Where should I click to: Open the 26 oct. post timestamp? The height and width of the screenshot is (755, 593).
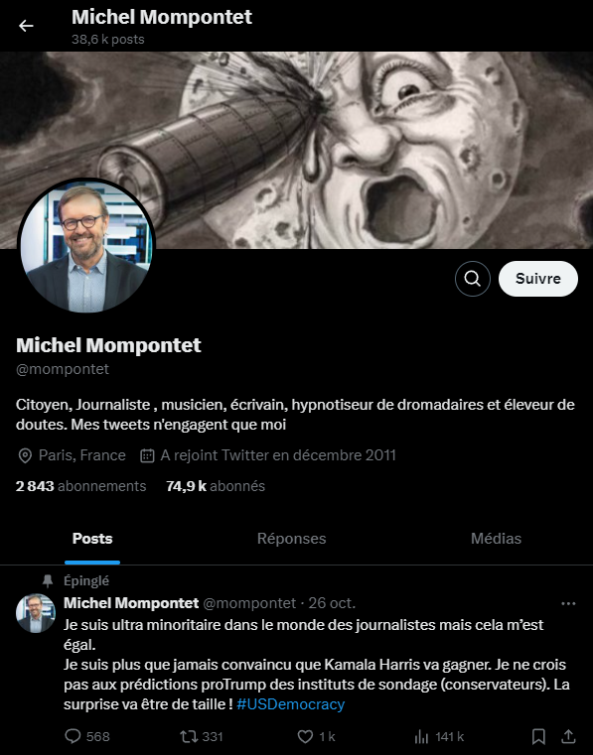332,603
